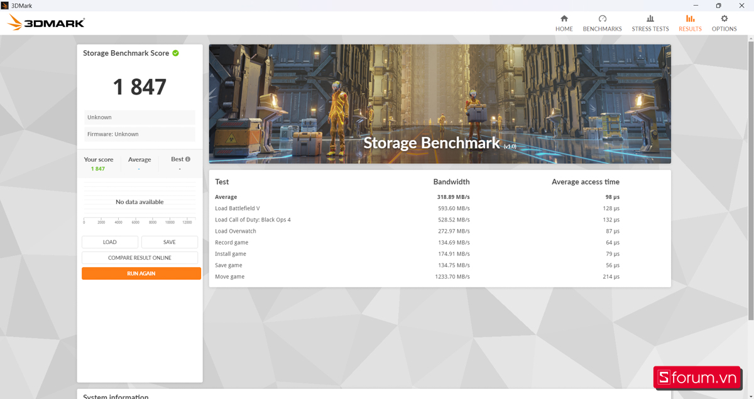Go to the HOME section
Image resolution: width=754 pixels, height=399 pixels.
tap(564, 23)
